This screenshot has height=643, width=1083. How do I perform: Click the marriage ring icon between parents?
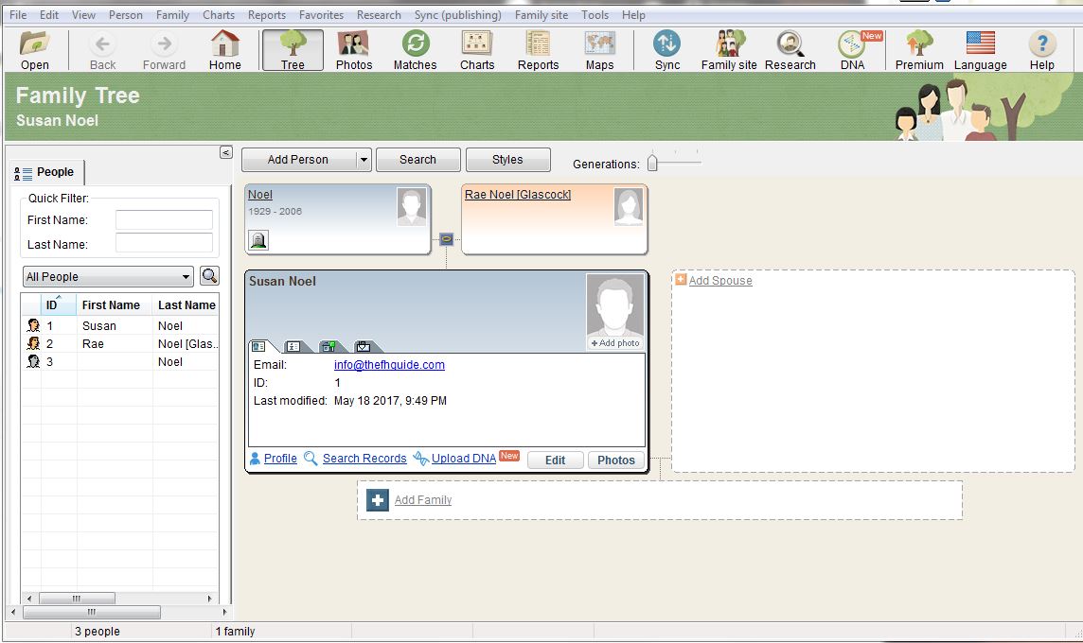tap(446, 238)
